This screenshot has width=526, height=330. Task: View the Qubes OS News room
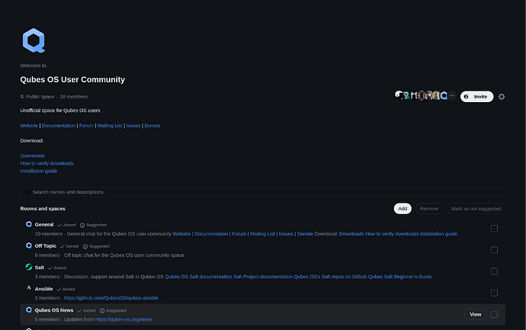coord(475,314)
